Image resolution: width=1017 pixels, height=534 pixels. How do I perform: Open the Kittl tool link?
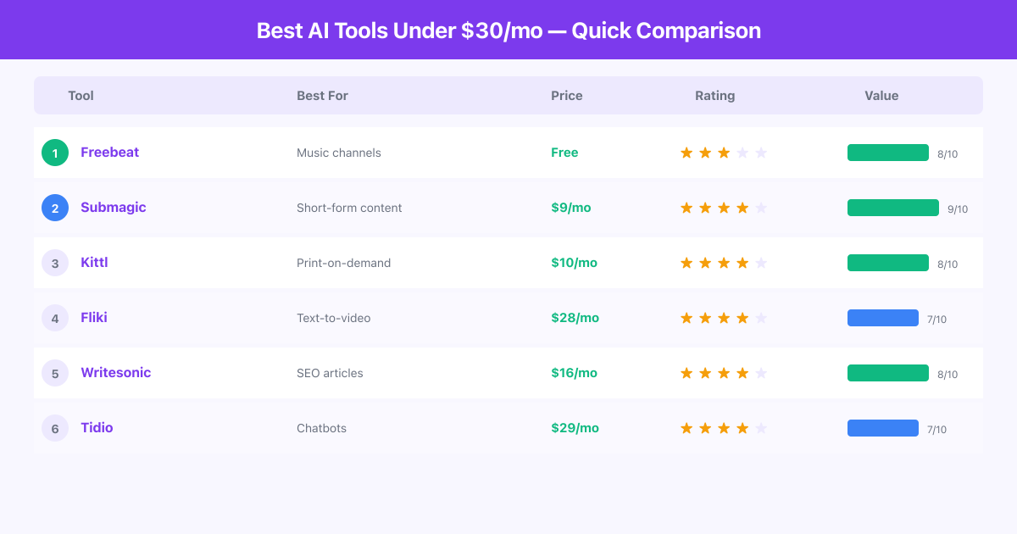coord(94,263)
